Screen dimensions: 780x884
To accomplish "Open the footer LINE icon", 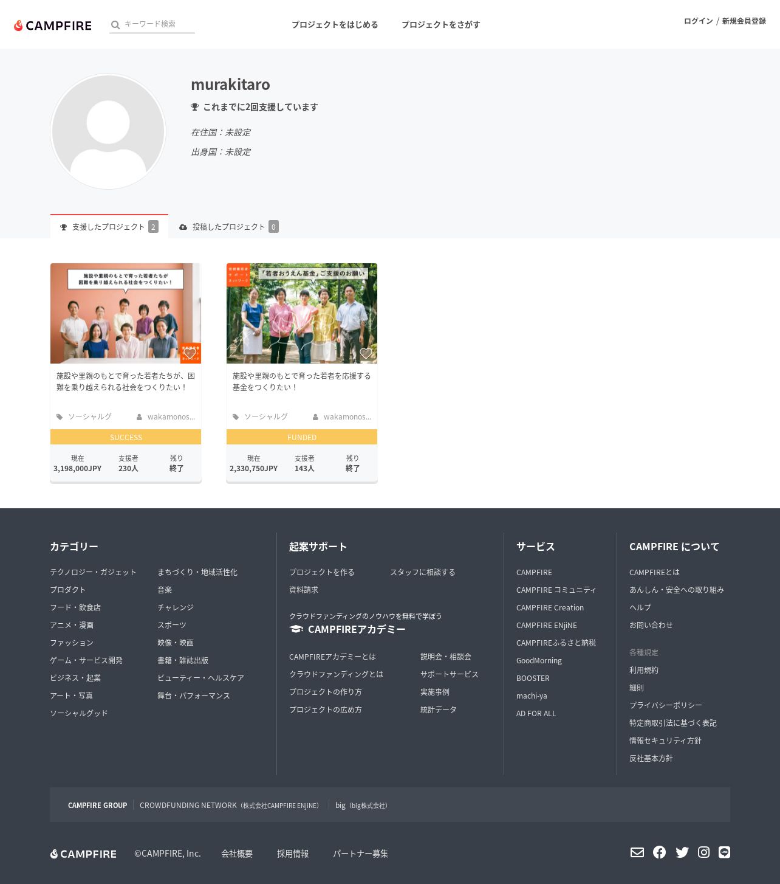I will (724, 852).
